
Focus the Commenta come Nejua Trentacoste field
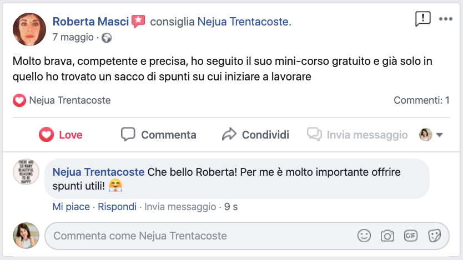click(200, 236)
